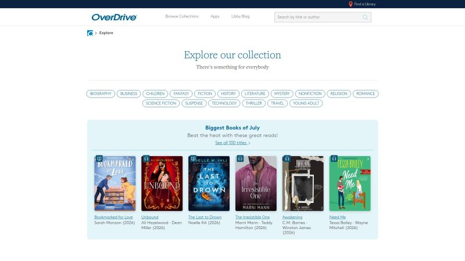465x261 pixels.
Task: Click audiobook badge on The Irresistible One cover
Action: tap(240, 158)
